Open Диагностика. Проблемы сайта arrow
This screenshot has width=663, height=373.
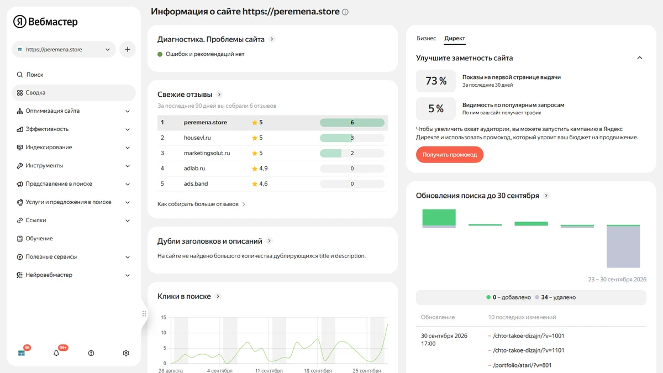click(x=272, y=39)
